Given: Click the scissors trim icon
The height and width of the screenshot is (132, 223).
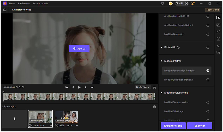Looking at the screenshot, I should click(154, 87).
